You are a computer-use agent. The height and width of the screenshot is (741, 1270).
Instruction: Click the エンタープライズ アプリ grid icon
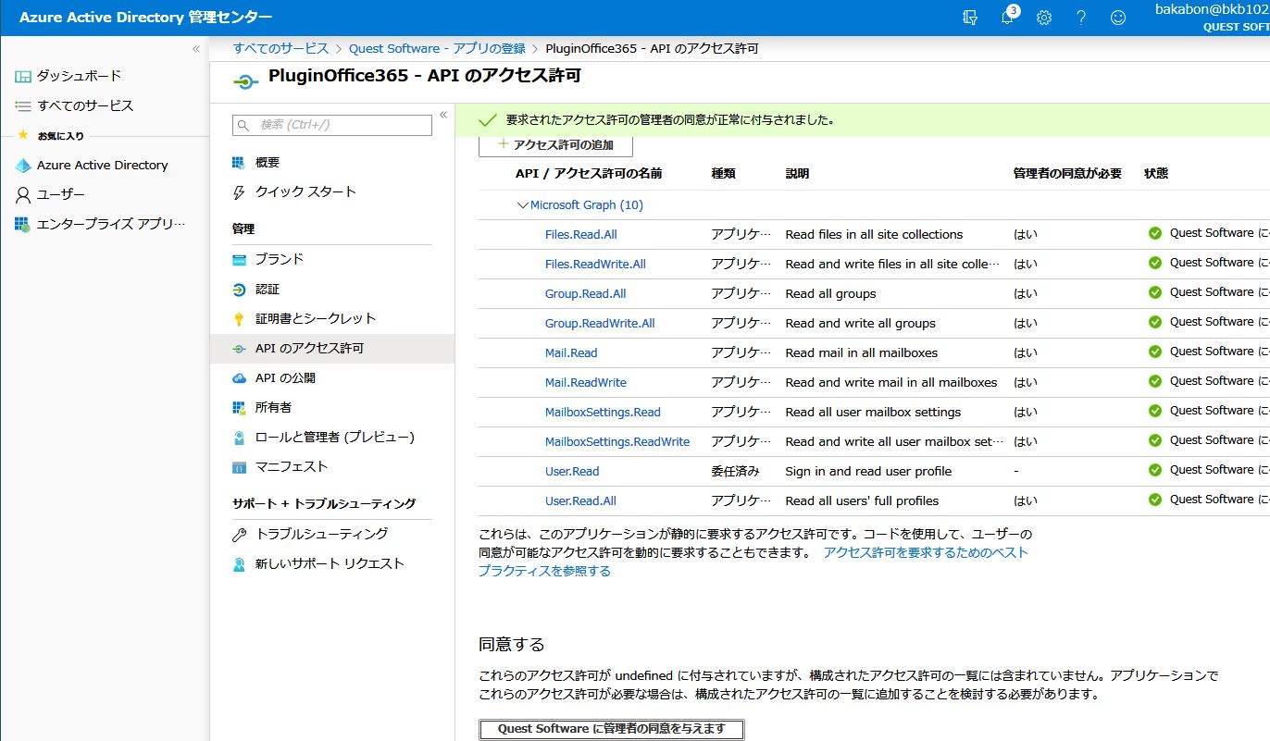[23, 224]
